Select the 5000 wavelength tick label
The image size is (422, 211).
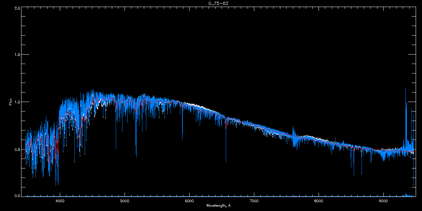tap(125, 201)
